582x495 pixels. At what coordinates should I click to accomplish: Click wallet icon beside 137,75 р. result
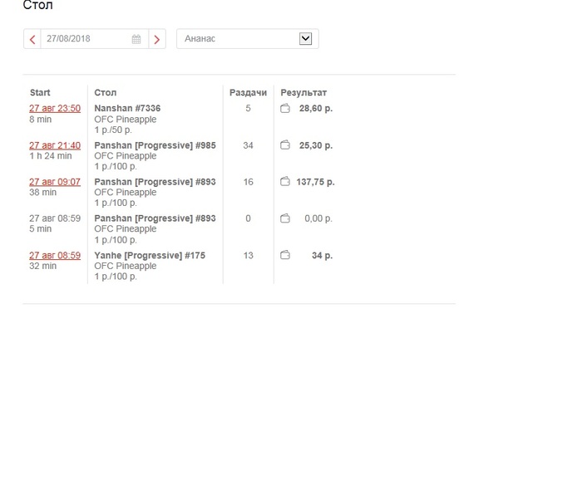click(x=285, y=182)
